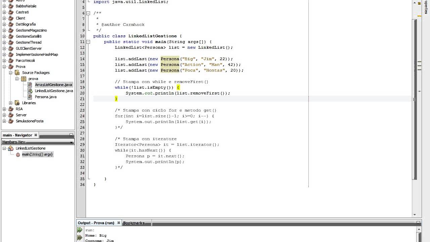This screenshot has height=242, width=430.
Task: Click the Output scrollbar up arrow
Action: (418, 230)
